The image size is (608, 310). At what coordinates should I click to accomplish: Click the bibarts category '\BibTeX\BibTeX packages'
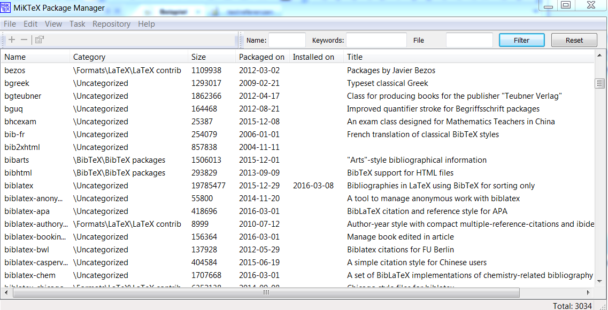(x=119, y=160)
